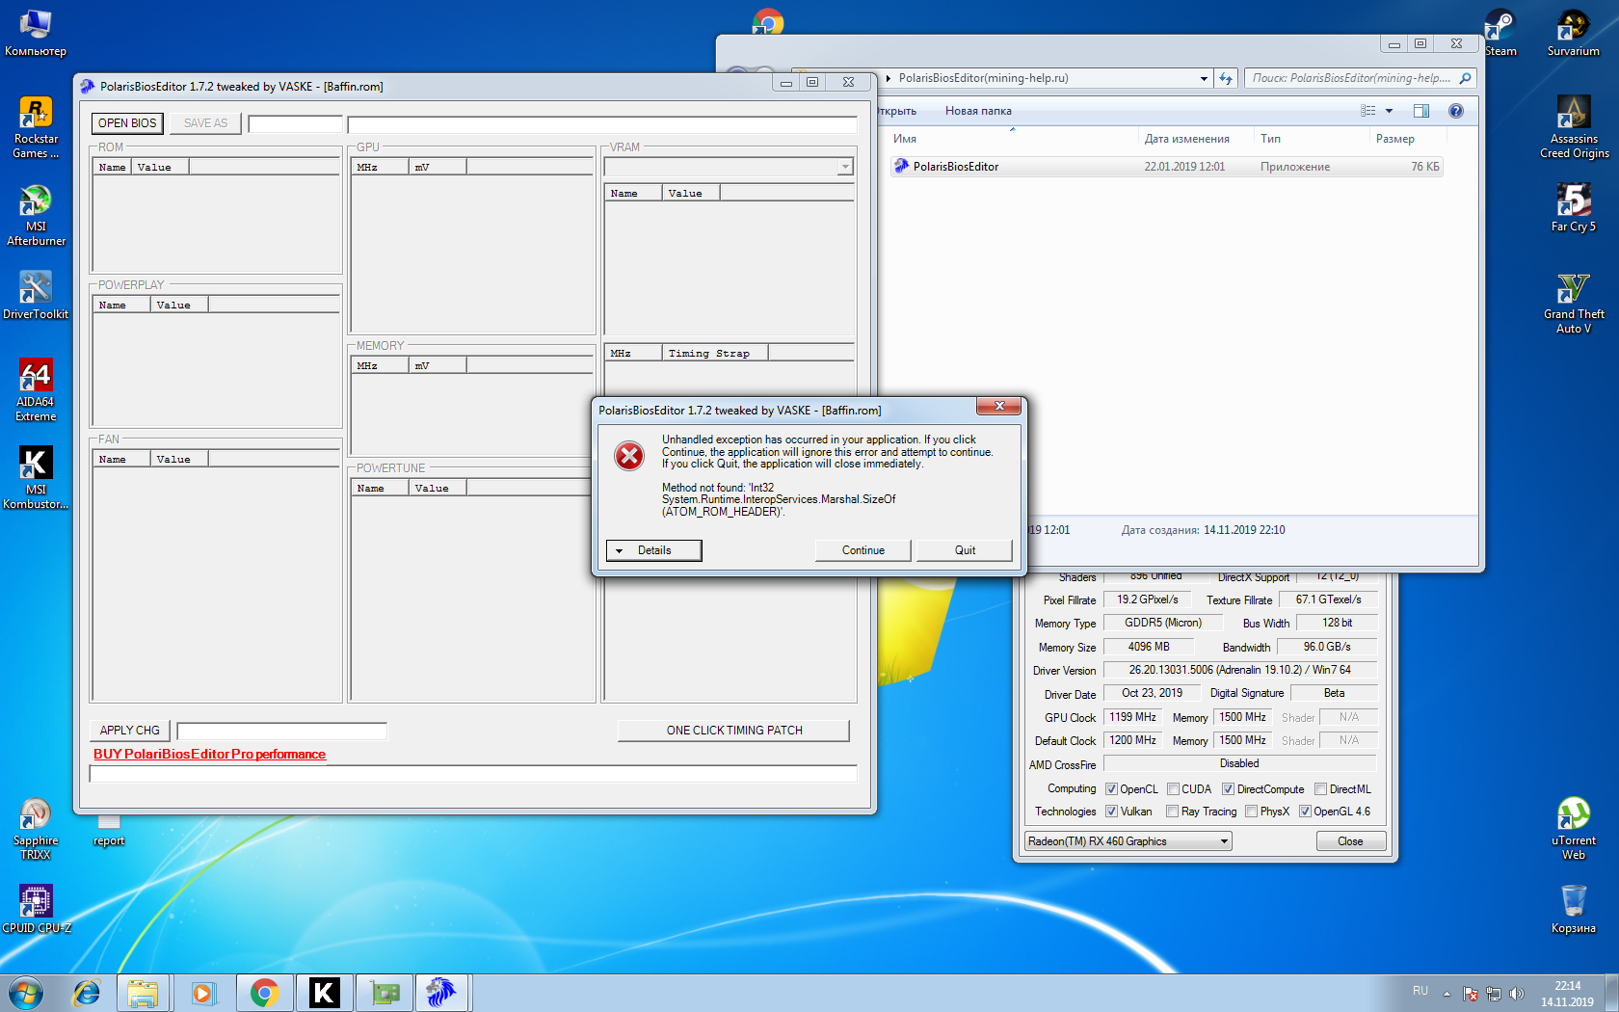1619x1012 pixels.
Task: Toggle the Ray Tracing checkbox
Action: click(x=1172, y=812)
